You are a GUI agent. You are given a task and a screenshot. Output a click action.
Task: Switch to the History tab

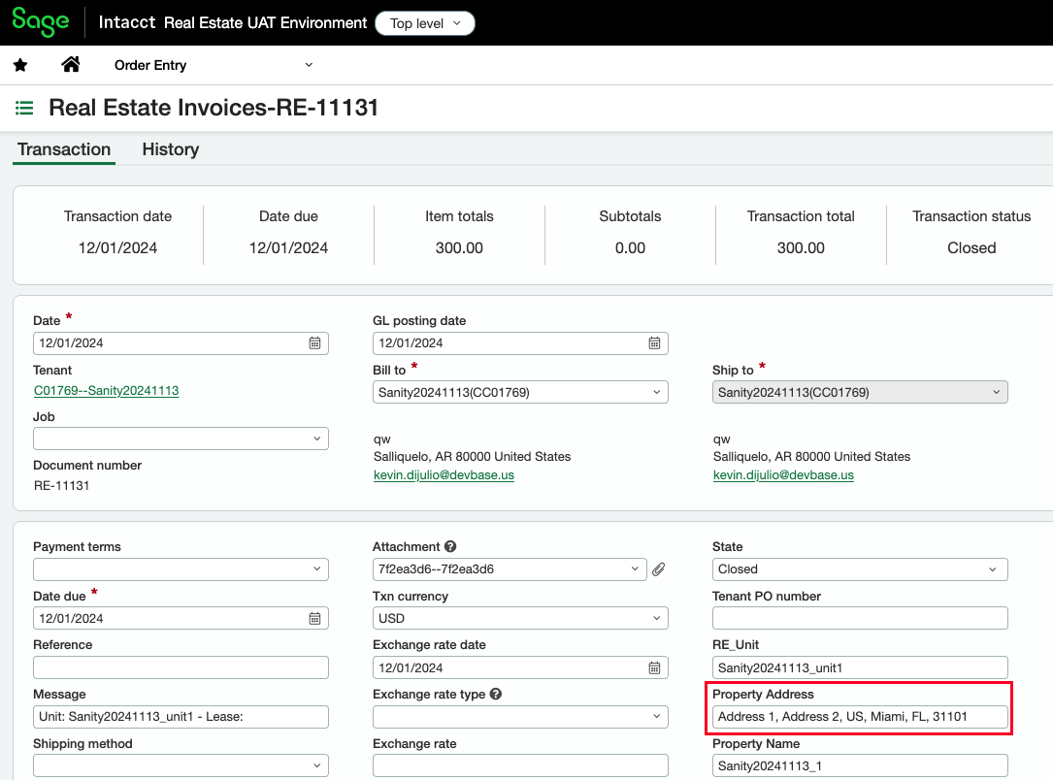click(171, 149)
